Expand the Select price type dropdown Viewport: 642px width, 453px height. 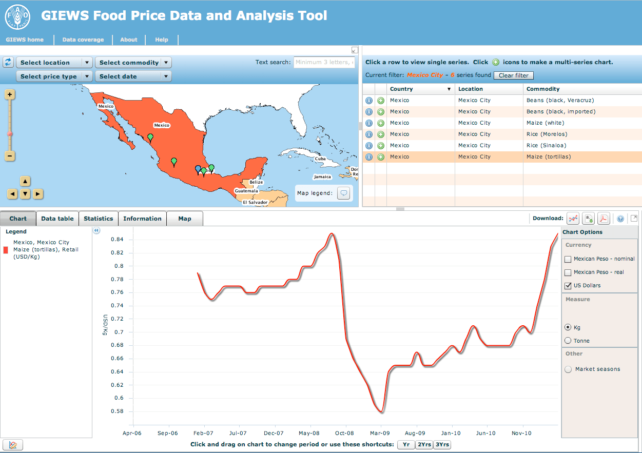pyautogui.click(x=54, y=76)
